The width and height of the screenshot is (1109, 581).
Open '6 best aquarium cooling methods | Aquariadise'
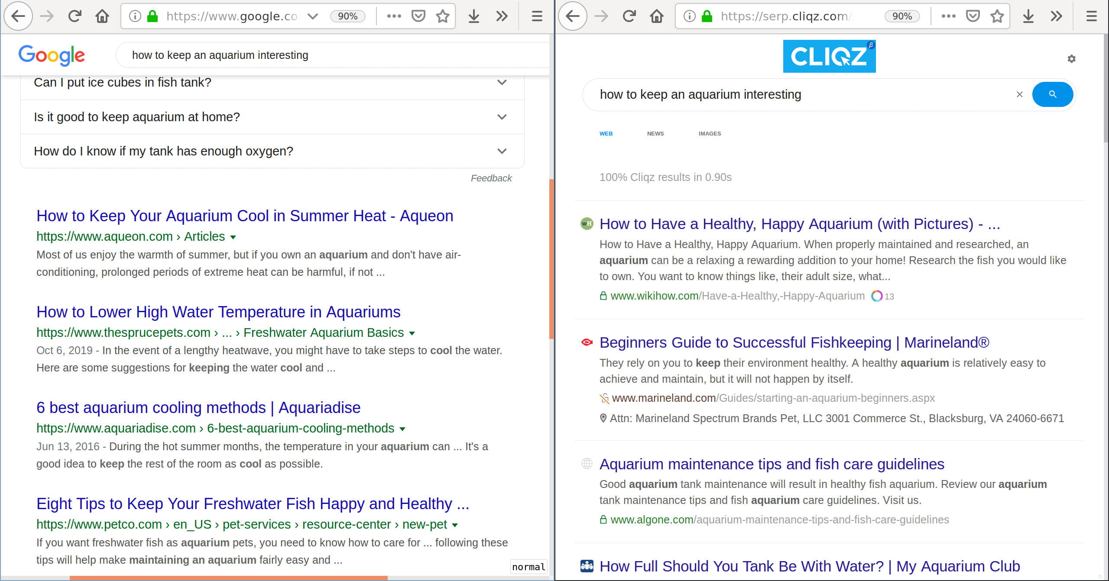pos(198,407)
